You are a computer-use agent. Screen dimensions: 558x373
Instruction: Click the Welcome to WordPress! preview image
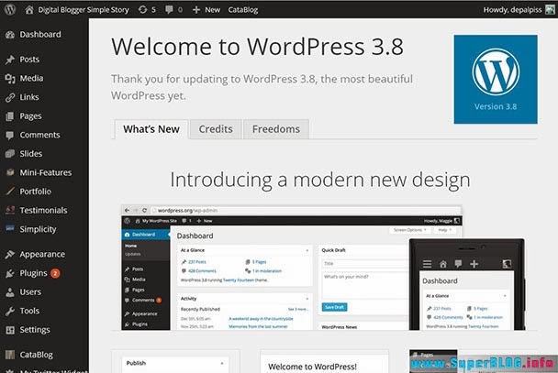click(x=324, y=362)
